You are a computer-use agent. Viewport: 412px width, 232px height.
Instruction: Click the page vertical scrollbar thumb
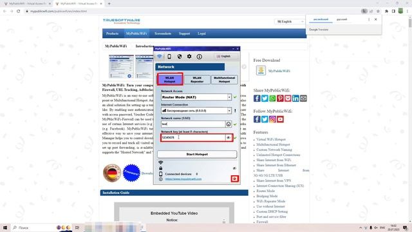(410, 23)
